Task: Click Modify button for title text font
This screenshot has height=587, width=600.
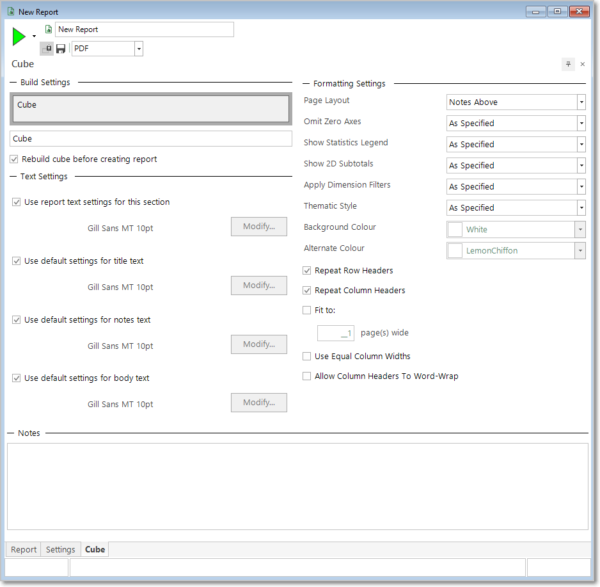Action: 259,285
